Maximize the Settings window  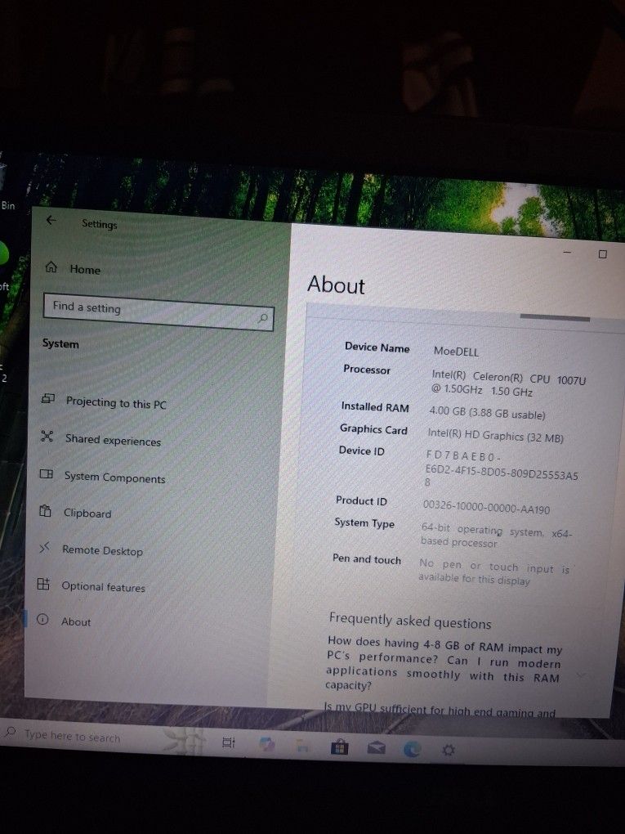(603, 253)
